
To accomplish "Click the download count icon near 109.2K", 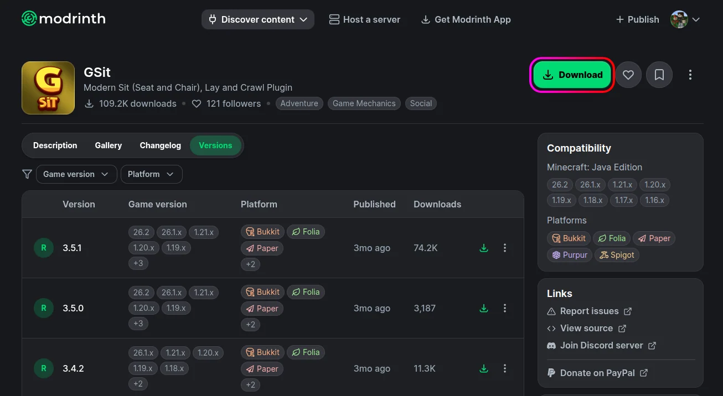I will pos(89,103).
